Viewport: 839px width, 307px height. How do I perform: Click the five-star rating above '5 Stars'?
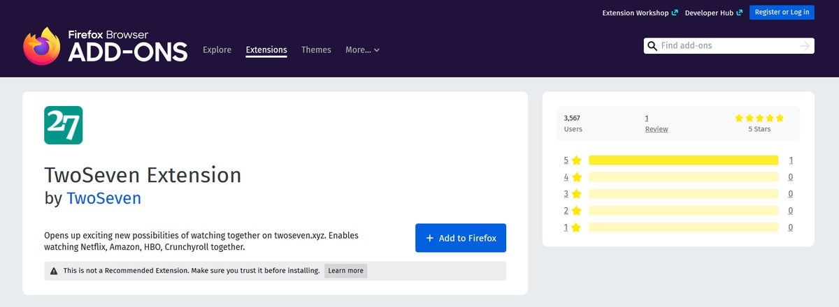(x=760, y=118)
